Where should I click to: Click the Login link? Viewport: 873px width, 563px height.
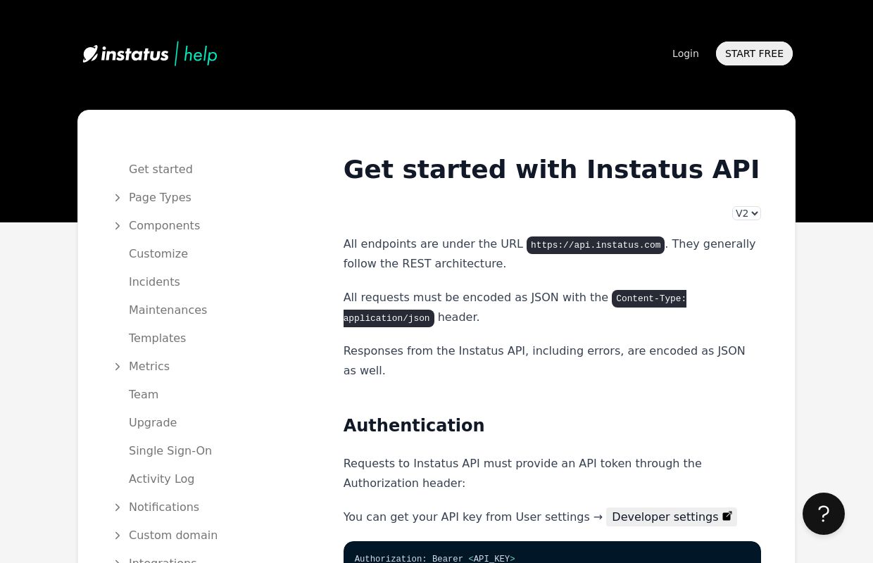(686, 53)
